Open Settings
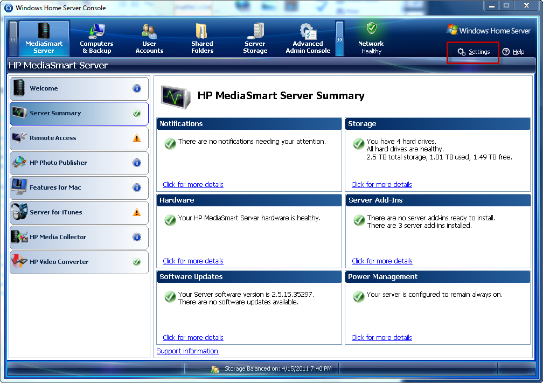This screenshot has height=383, width=543. (474, 52)
